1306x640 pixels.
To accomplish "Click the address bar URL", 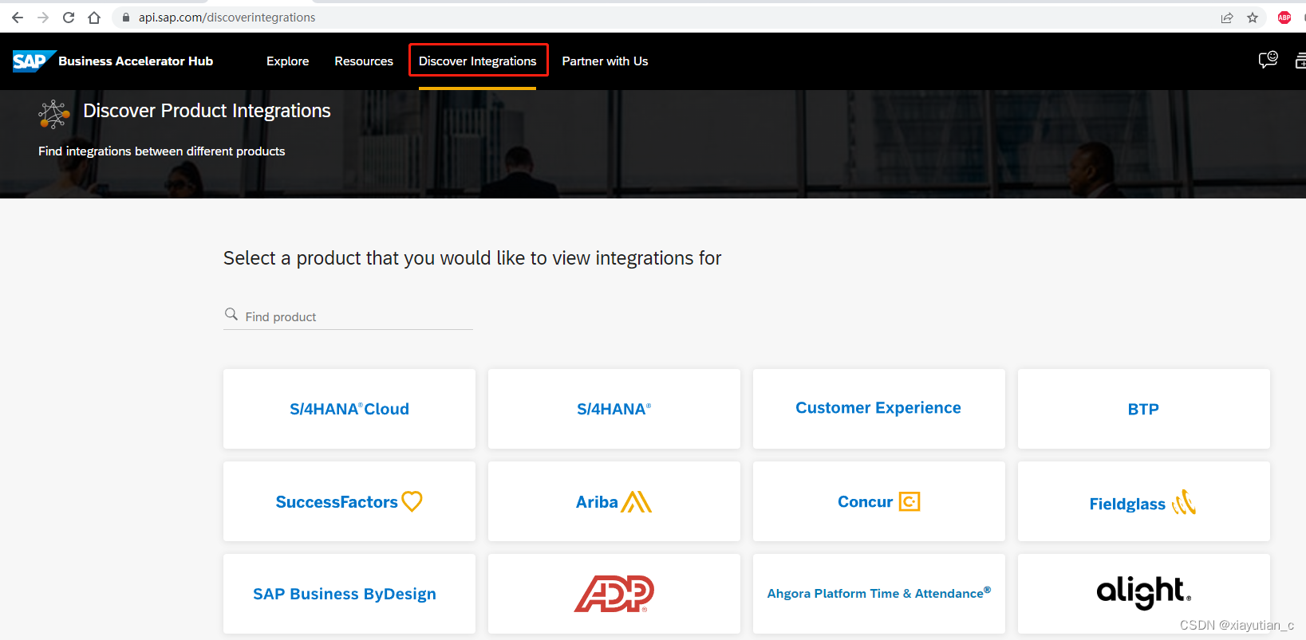I will click(227, 18).
